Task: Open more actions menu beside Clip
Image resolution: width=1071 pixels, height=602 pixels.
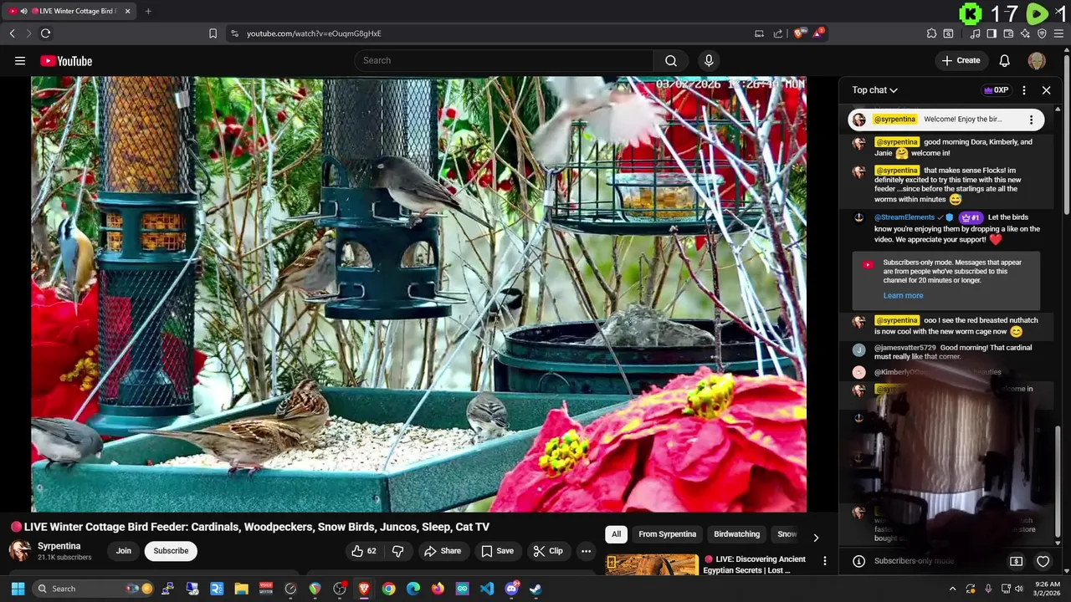Action: point(586,551)
